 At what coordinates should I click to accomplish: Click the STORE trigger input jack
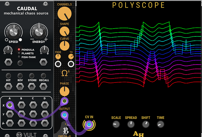pos(32,86)
